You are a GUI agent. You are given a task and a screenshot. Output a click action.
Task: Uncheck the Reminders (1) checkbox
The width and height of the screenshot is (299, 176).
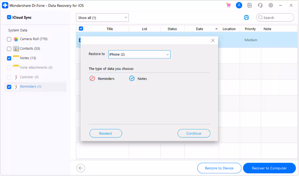(x=9, y=87)
